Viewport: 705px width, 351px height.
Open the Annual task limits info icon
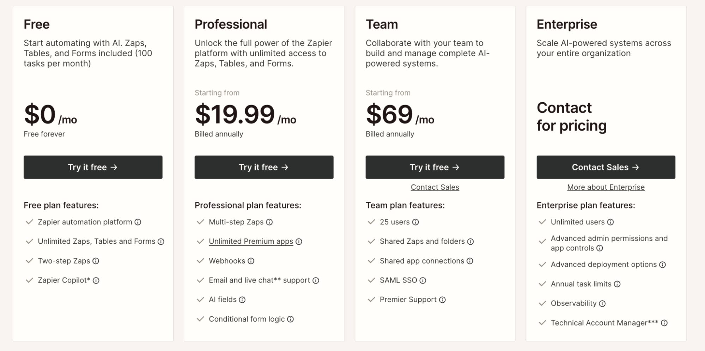[x=617, y=284]
